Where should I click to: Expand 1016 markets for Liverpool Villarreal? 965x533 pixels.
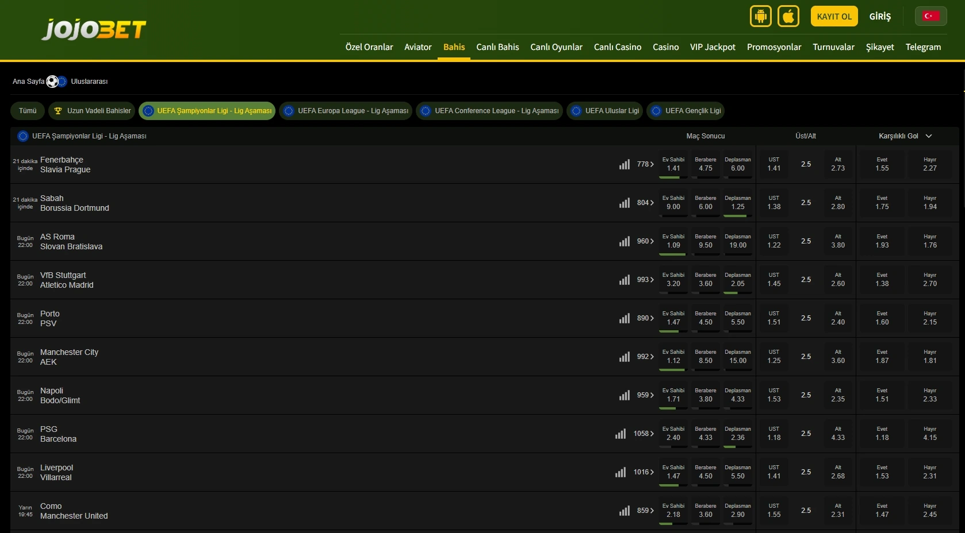tap(644, 472)
